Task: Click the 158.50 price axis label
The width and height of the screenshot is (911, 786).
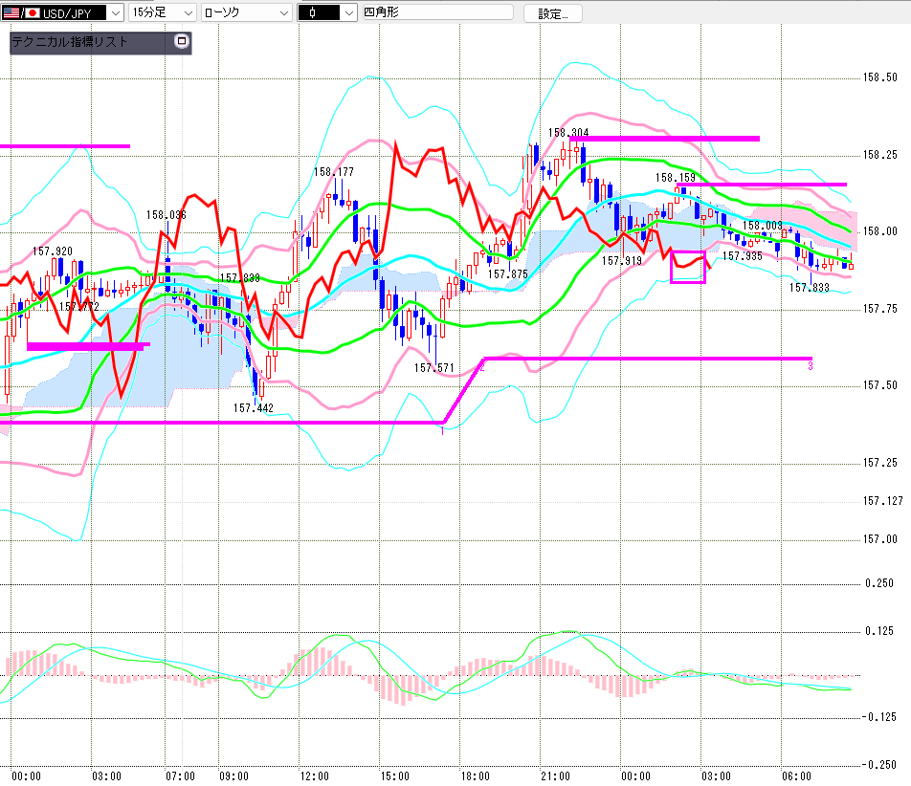Action: tap(879, 77)
